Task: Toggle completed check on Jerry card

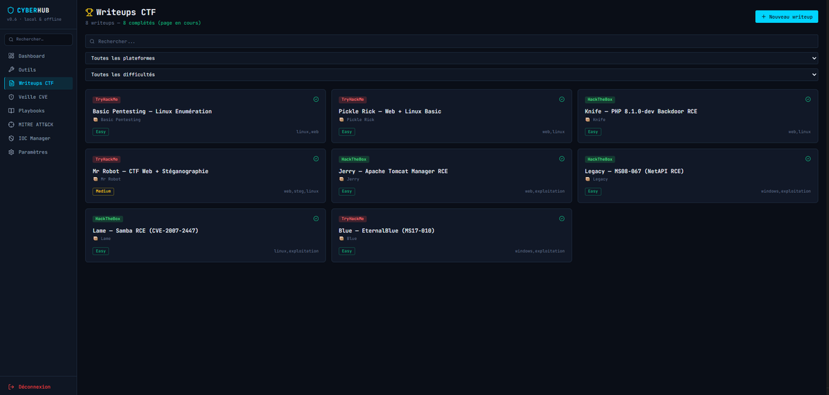Action: [562, 158]
